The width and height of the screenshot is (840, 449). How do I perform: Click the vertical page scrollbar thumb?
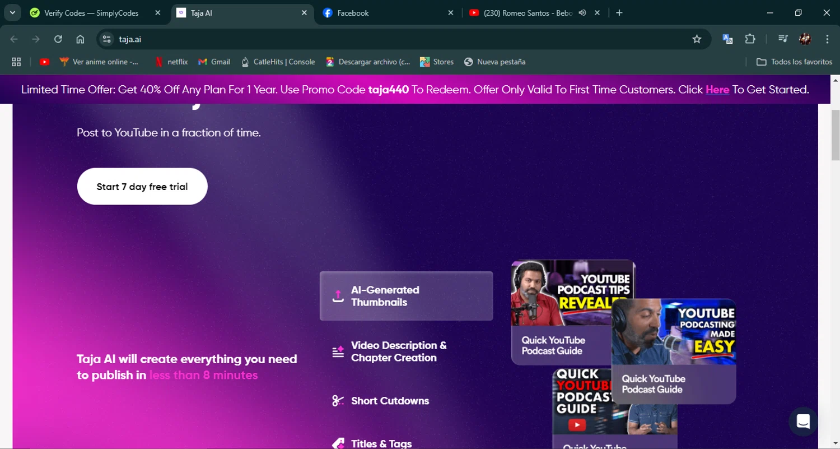(x=836, y=136)
